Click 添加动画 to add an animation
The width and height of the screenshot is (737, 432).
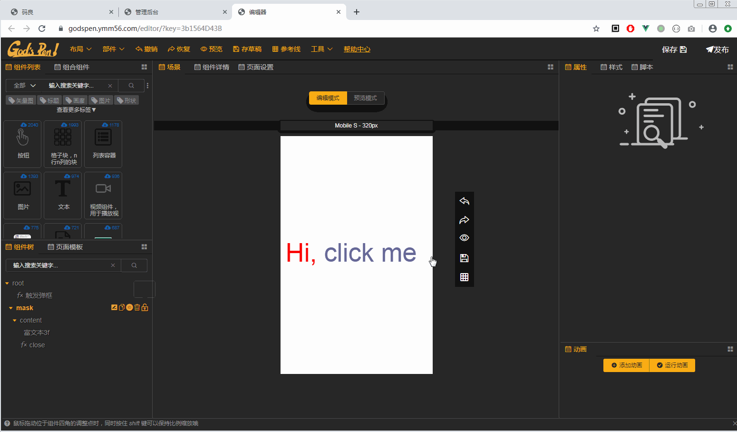(625, 365)
